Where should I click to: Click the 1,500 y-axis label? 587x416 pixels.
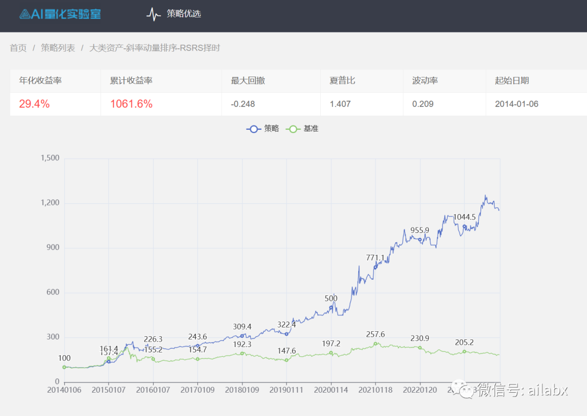point(50,158)
